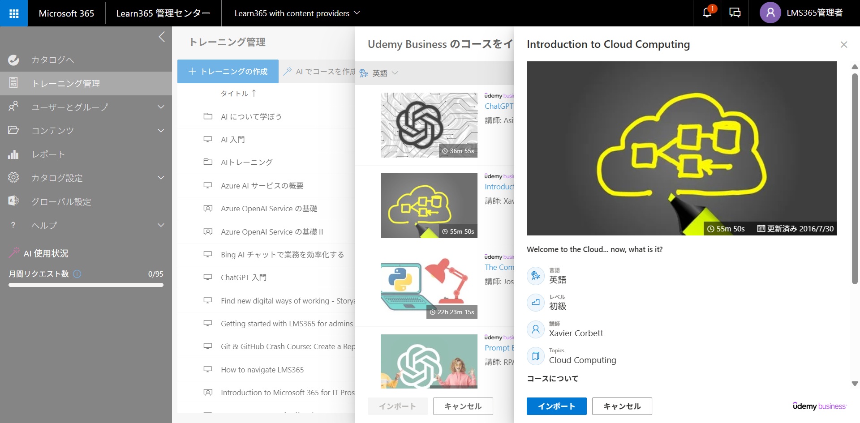This screenshot has height=423, width=860.
Task: Select the cloud computing thumbnail, 55m 50s
Action: point(429,205)
